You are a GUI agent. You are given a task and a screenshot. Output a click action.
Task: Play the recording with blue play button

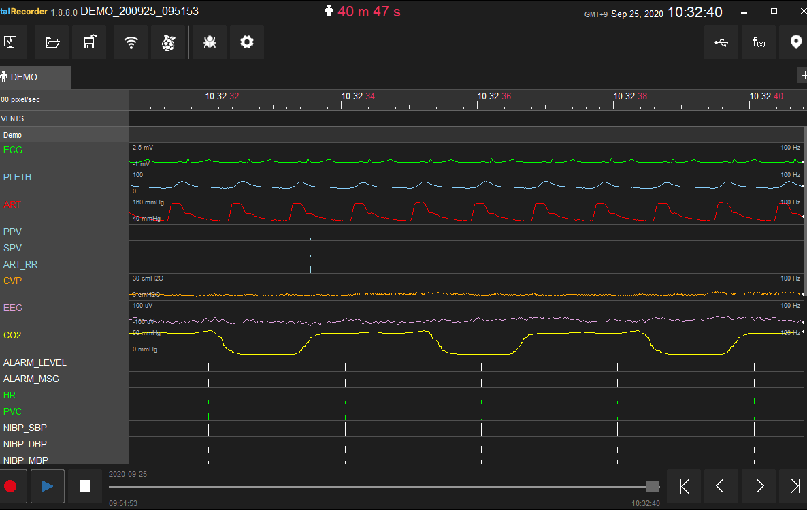pos(48,485)
